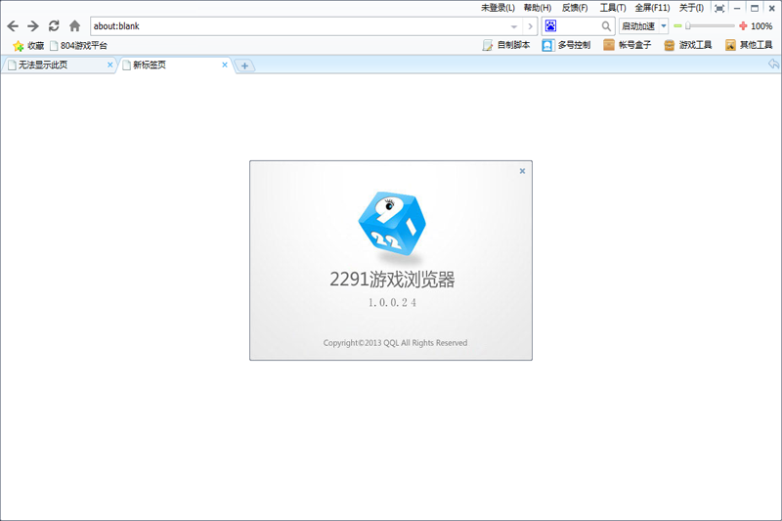Open the home page icon
782x521 pixels.
[x=75, y=26]
